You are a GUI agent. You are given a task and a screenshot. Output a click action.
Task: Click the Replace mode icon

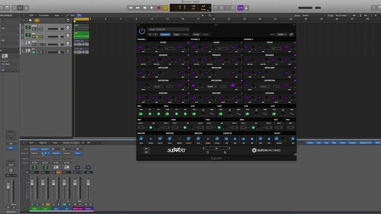tap(216, 8)
